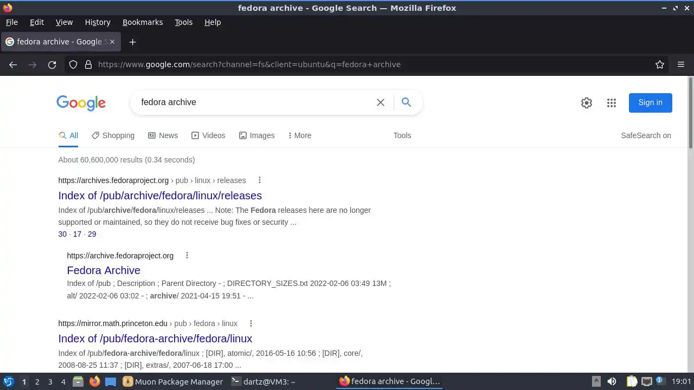The image size is (694, 390).
Task: Switch to Muon Package Manager window
Action: pyautogui.click(x=173, y=381)
